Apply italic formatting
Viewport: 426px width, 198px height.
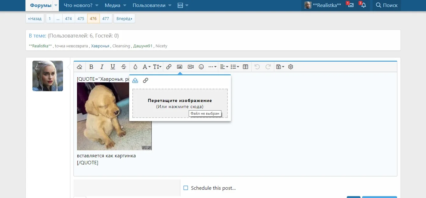[102, 67]
